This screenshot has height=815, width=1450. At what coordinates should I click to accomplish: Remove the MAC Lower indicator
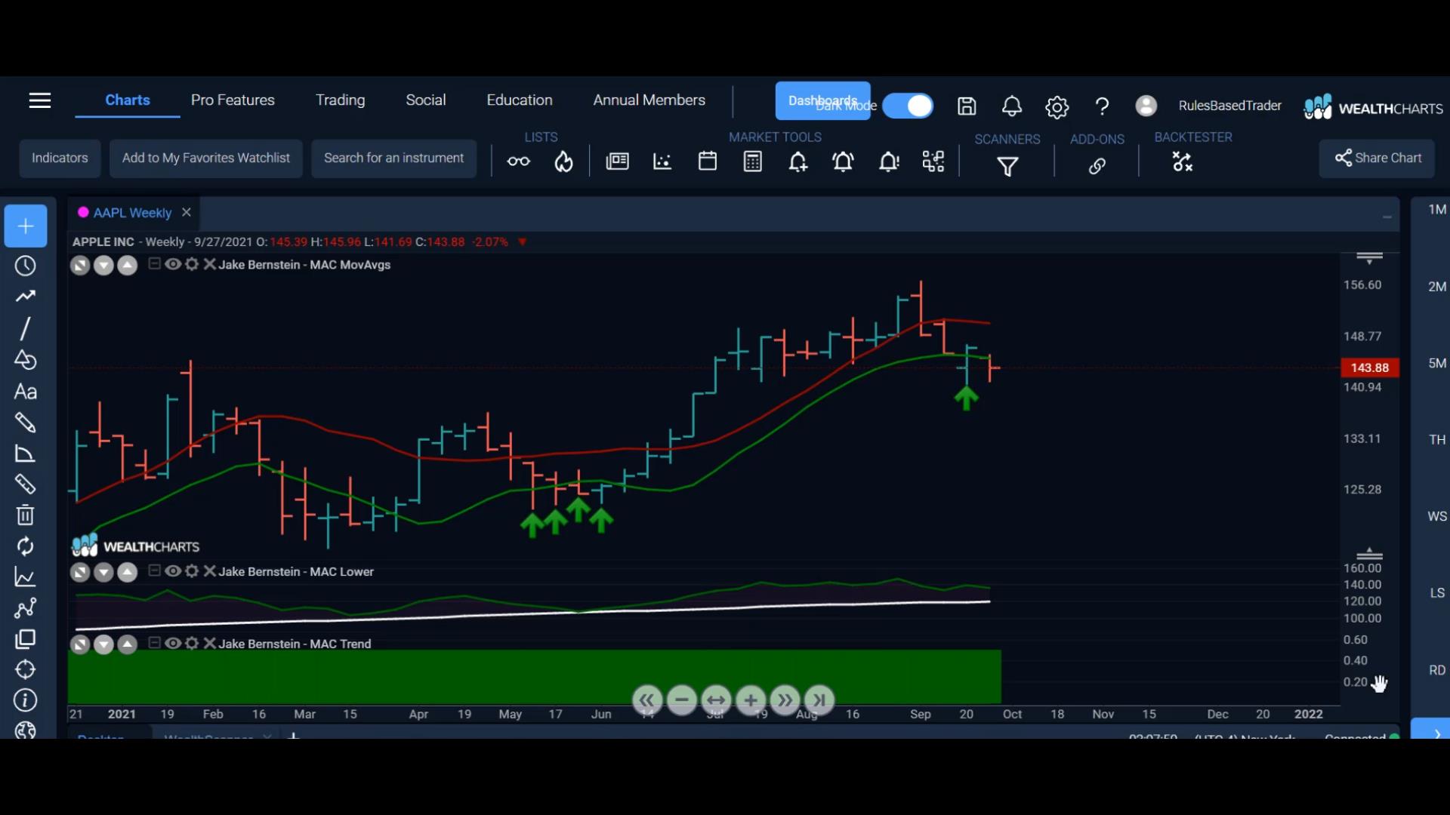210,571
